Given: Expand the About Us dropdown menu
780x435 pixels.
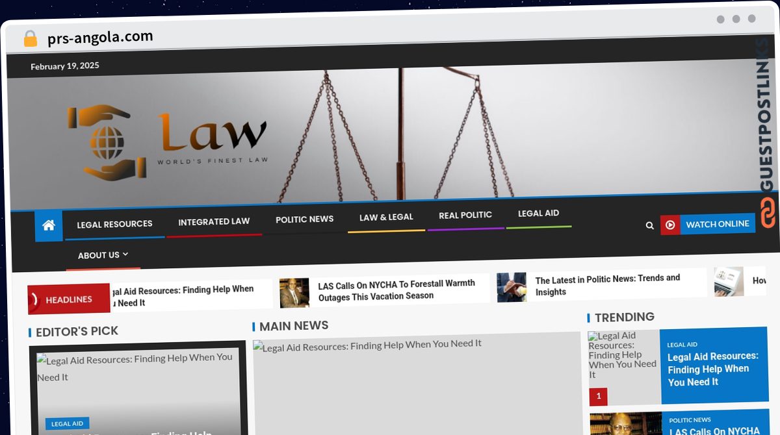Looking at the screenshot, I should pyautogui.click(x=103, y=255).
